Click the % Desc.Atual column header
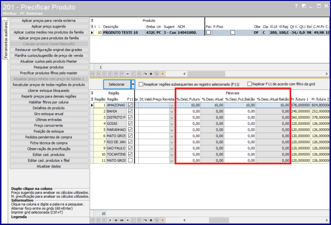Viewport: 331px width, 225px height. [213, 99]
